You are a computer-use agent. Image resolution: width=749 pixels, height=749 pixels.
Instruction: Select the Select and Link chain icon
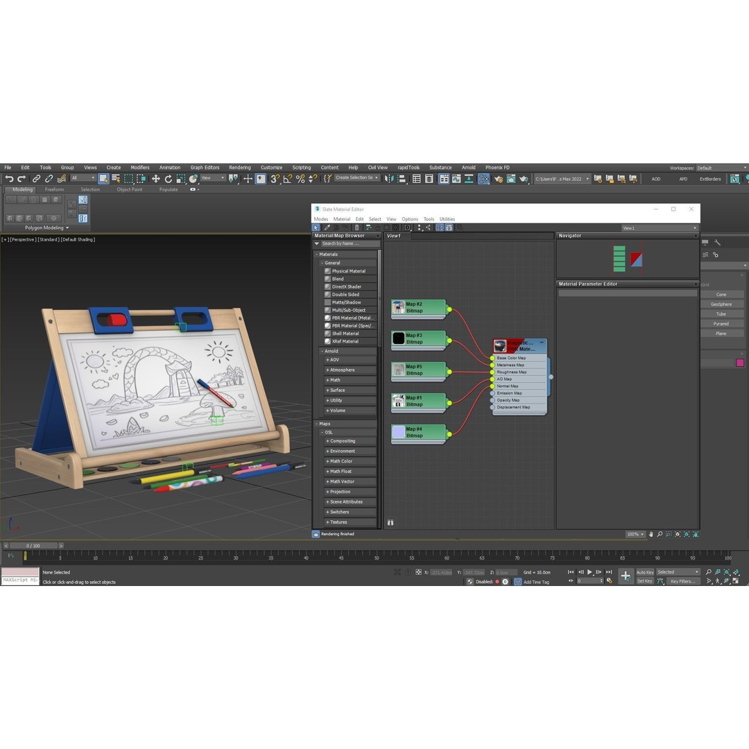pos(36,179)
